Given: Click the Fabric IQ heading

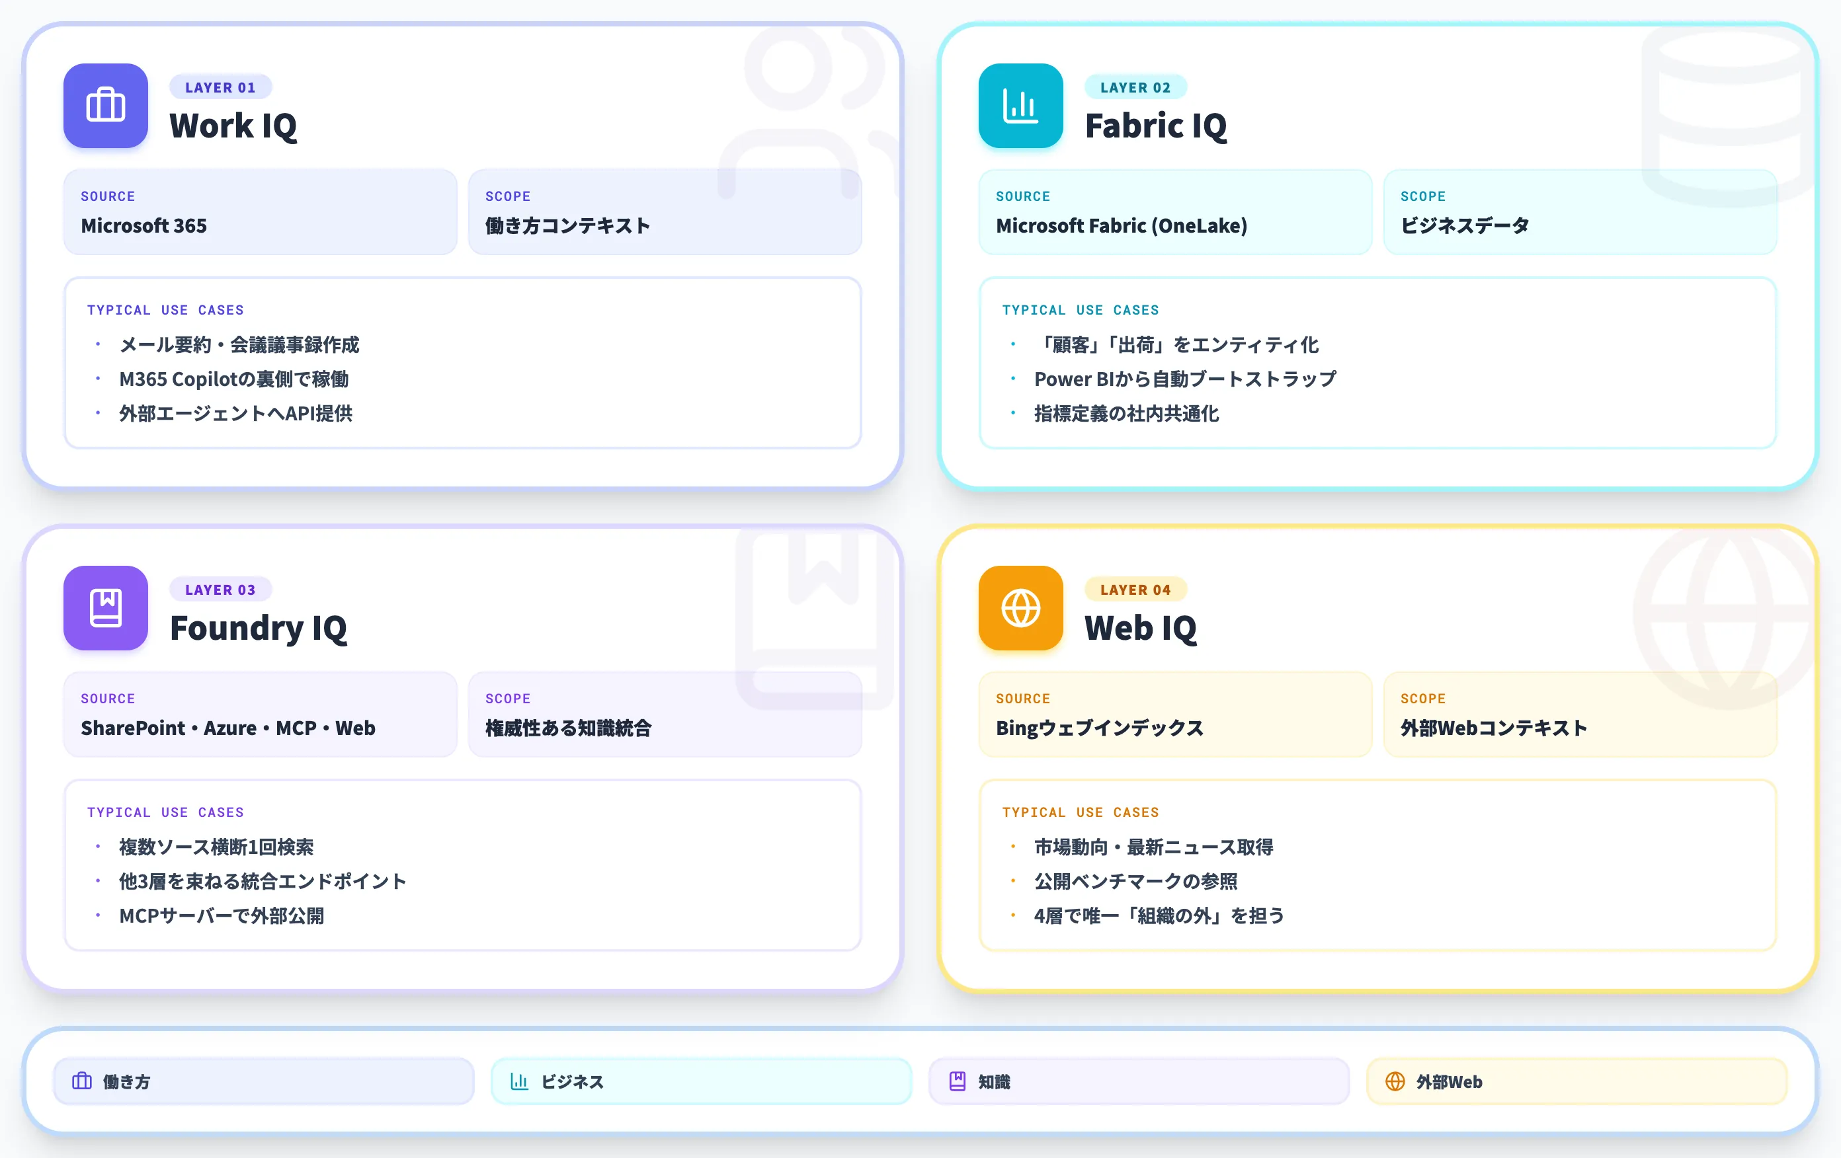Looking at the screenshot, I should (1156, 126).
